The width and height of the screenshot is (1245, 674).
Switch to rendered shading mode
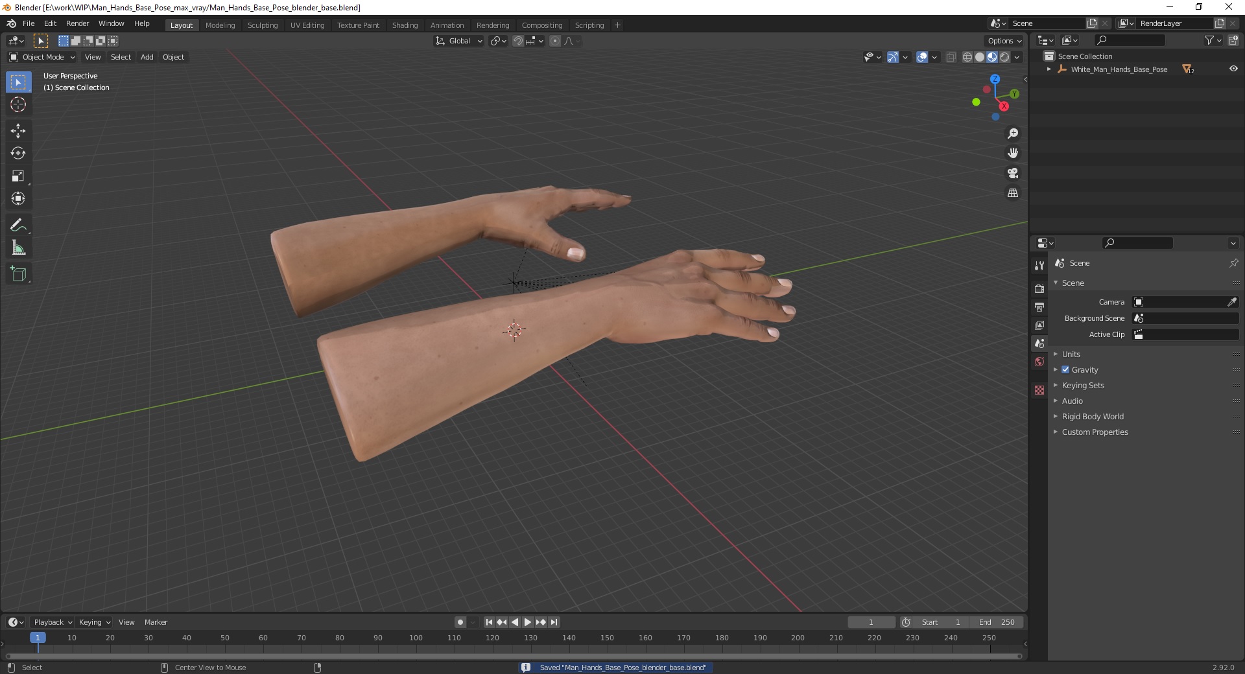click(1004, 57)
